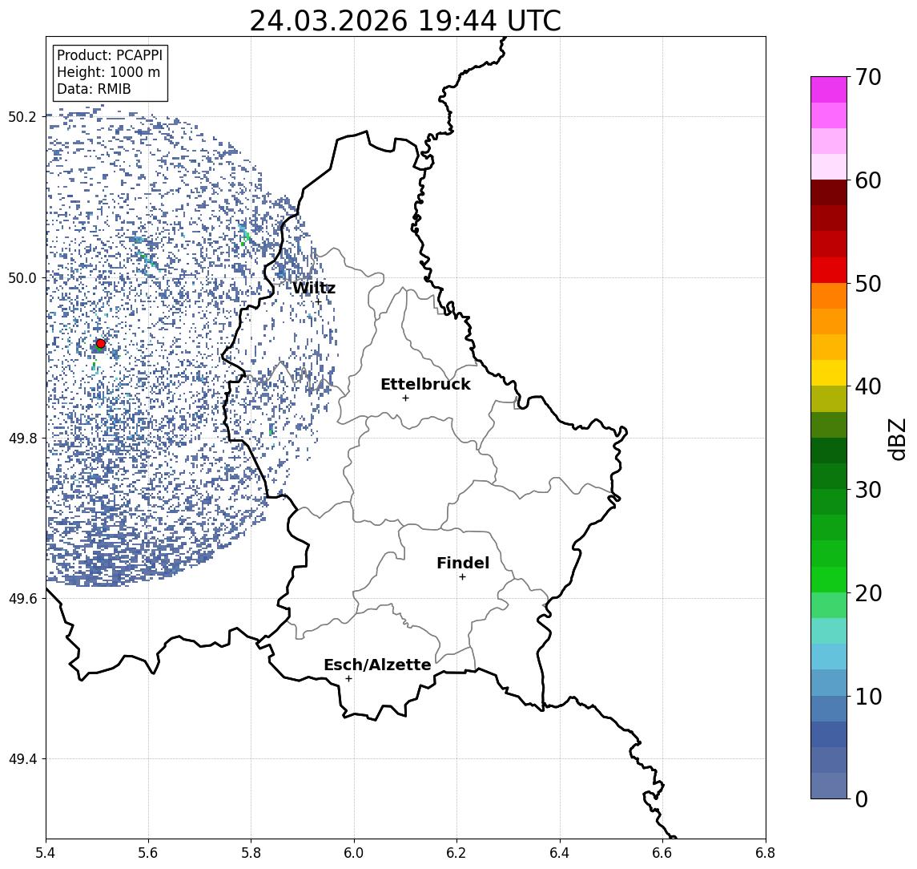The width and height of the screenshot is (917, 869).
Task: Click the longitude axis label 6.0
Action: [x=354, y=853]
